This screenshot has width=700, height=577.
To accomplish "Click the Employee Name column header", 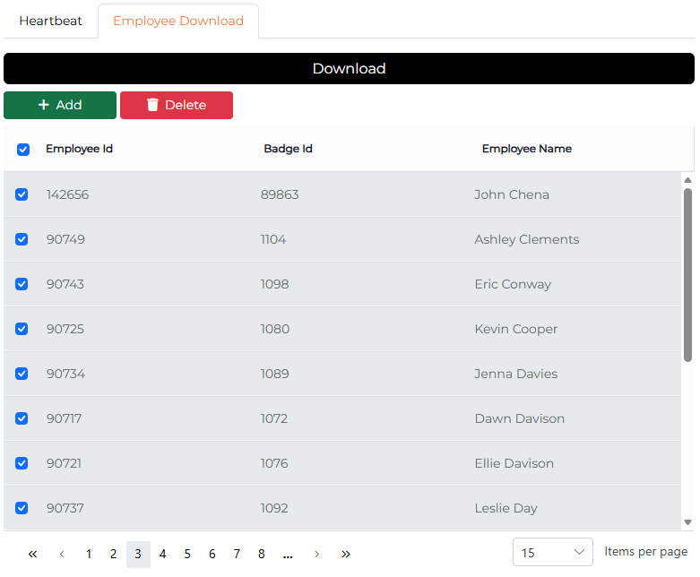I will point(527,149).
